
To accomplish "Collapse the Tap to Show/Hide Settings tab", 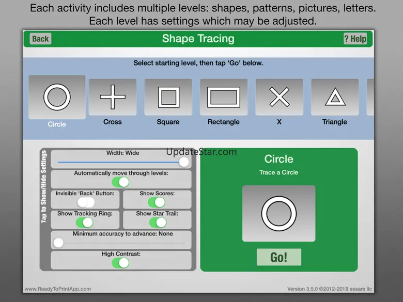I will click(44, 187).
